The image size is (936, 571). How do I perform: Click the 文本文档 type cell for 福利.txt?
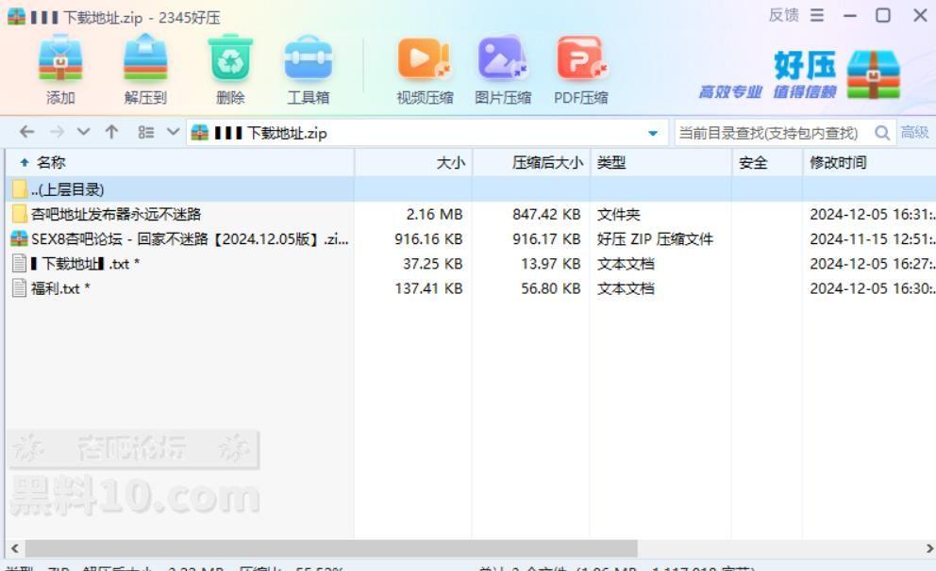point(626,288)
